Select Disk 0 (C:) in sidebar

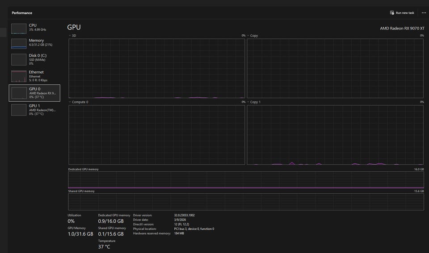coord(34,59)
